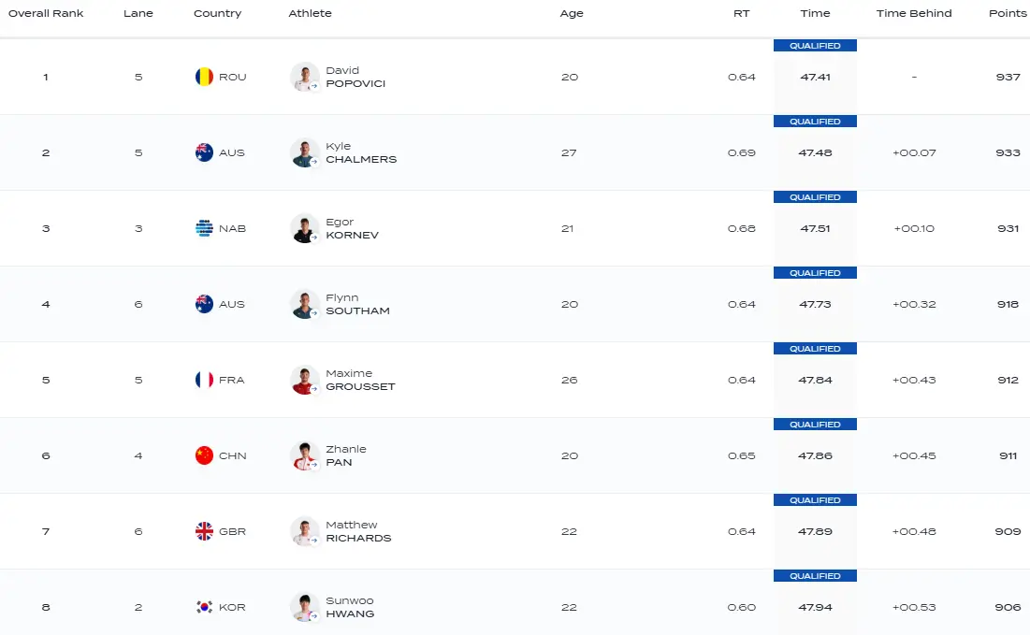Screen dimensions: 1030x635
Task: Open David Popovici's profile photo
Action: point(305,77)
